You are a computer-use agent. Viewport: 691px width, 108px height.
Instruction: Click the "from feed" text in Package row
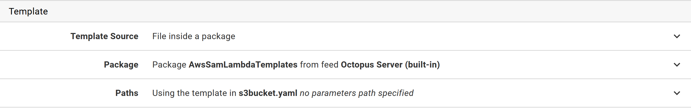(x=319, y=65)
